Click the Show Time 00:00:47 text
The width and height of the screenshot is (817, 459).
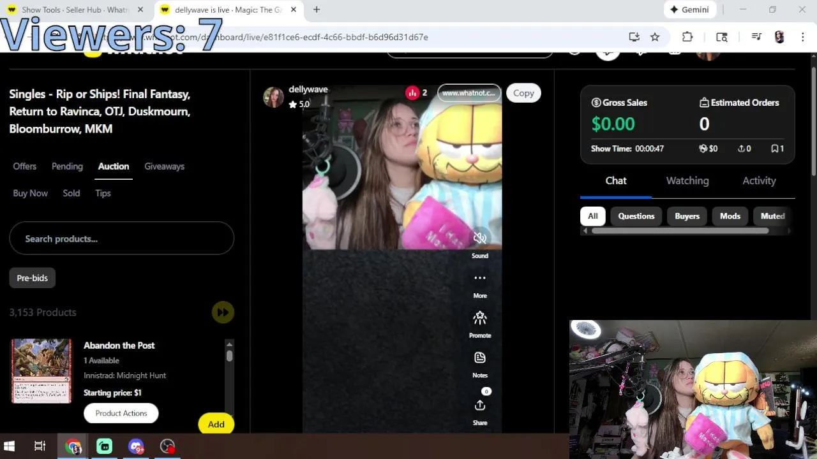627,149
